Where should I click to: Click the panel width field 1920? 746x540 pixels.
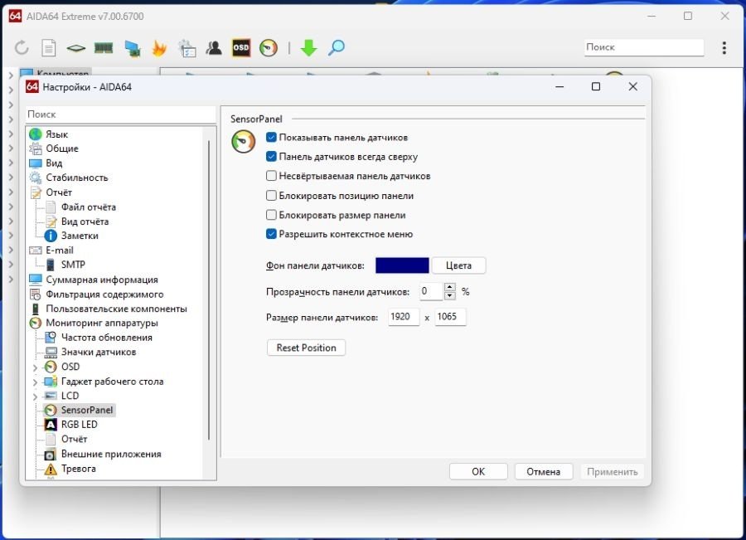tap(404, 317)
